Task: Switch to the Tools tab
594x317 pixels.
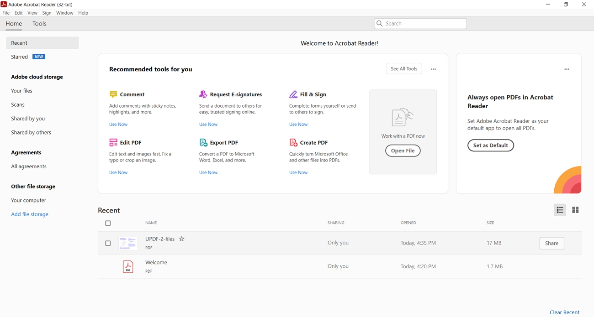Action: [39, 23]
